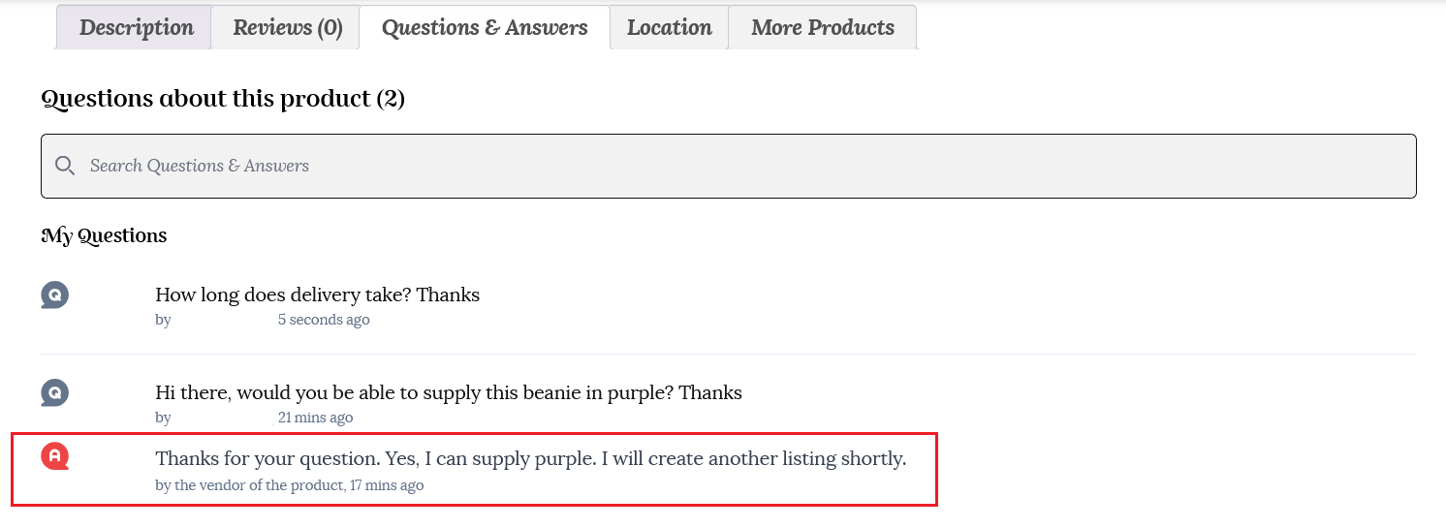
Task: Click the vendor's answer about supplying purple
Action: point(530,459)
